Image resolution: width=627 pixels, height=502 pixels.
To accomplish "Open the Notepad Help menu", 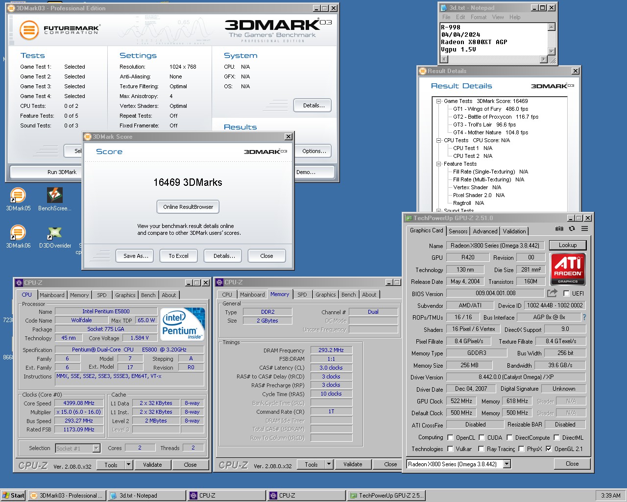I will [x=515, y=17].
